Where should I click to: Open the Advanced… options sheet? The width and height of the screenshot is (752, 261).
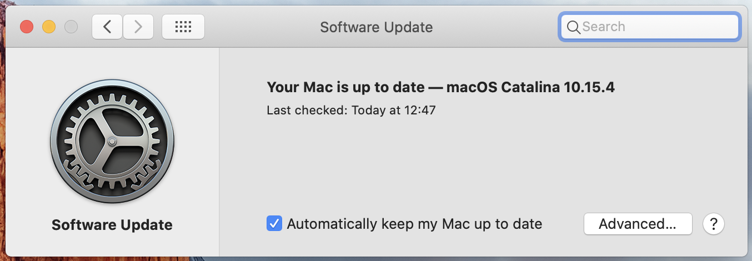(638, 224)
